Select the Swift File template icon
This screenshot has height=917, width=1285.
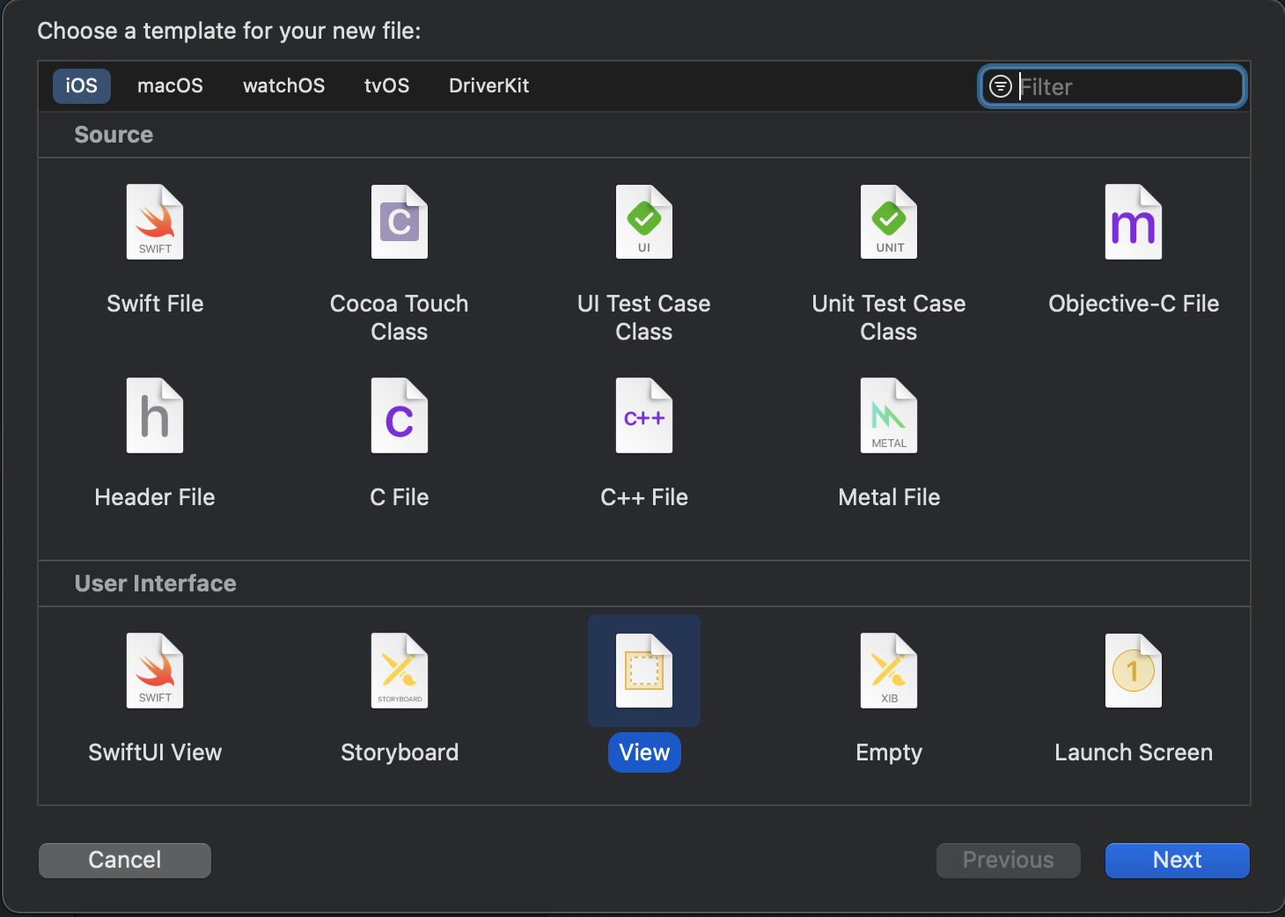tap(155, 222)
